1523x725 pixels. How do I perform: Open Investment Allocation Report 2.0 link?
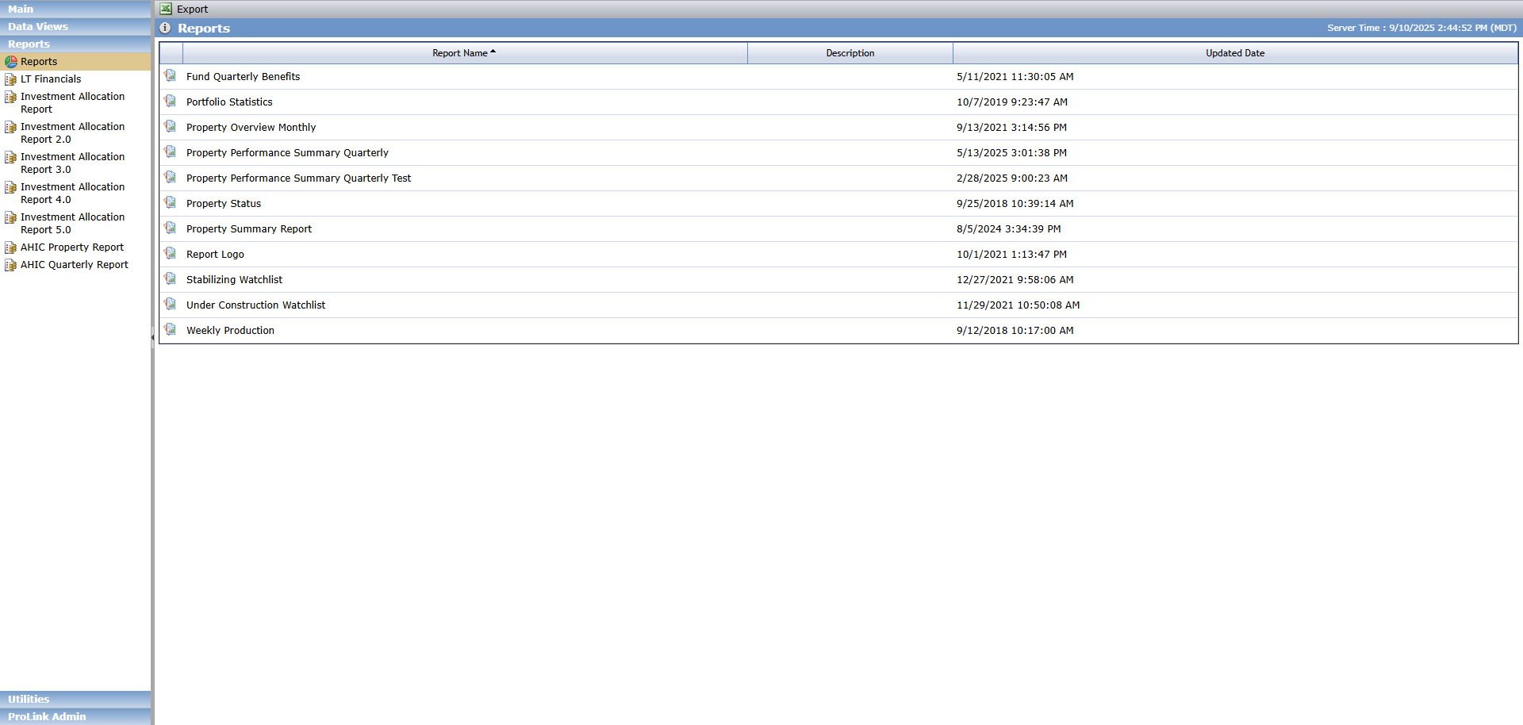coord(72,133)
